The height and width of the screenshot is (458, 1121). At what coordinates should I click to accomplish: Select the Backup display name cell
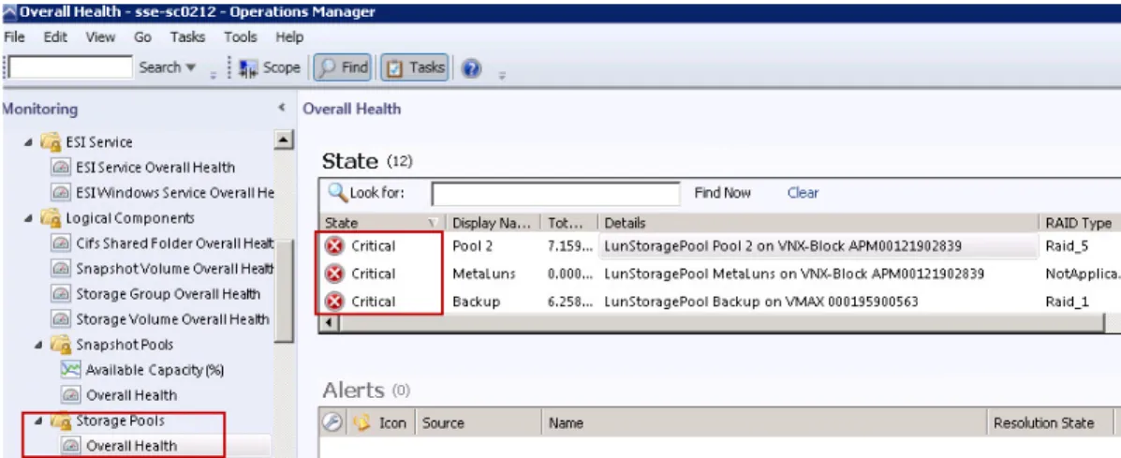pyautogui.click(x=476, y=303)
